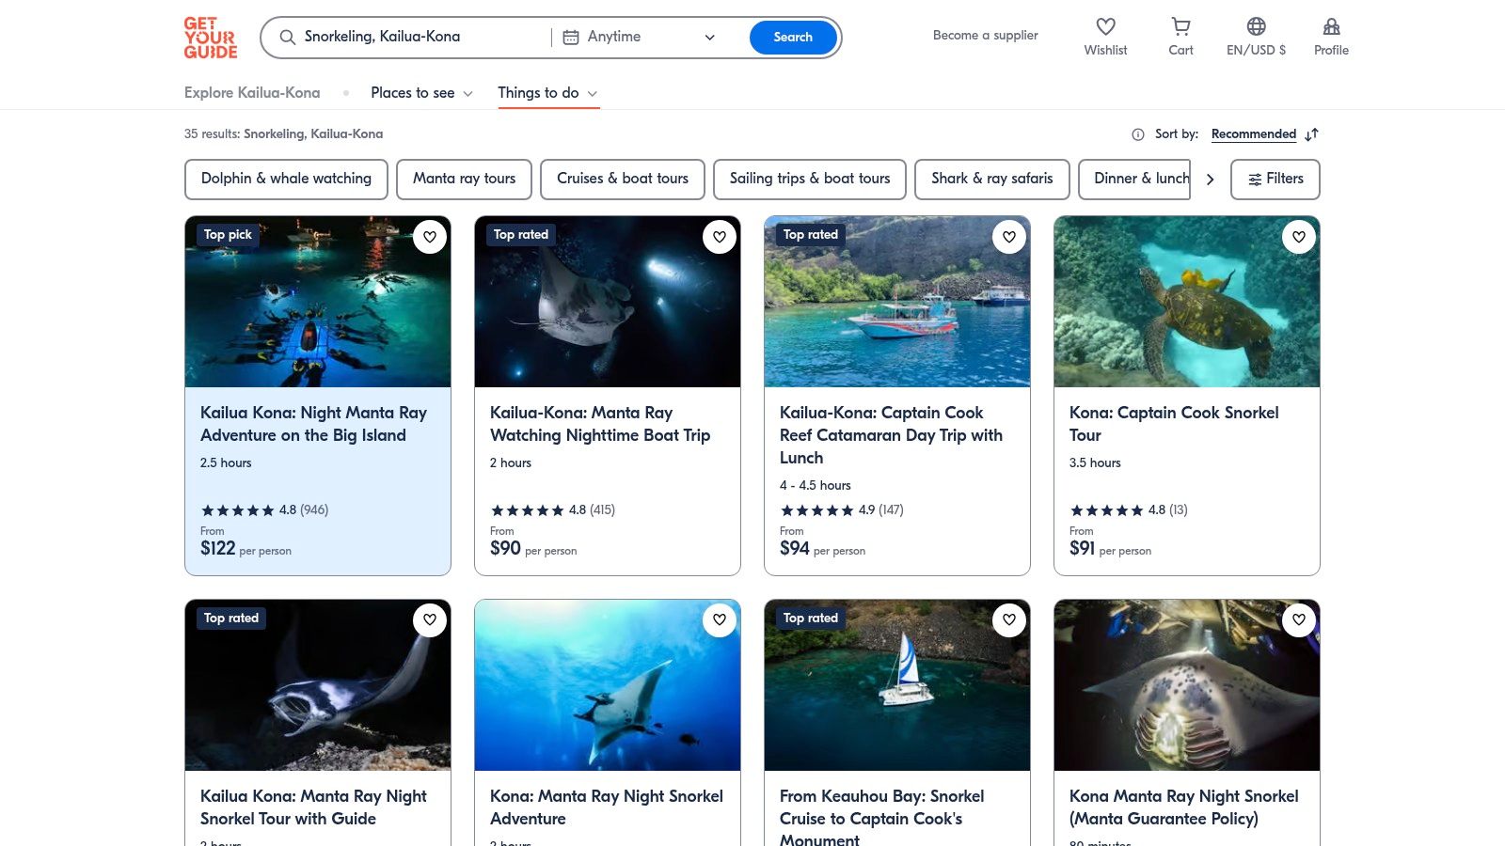1505x846 pixels.
Task: Add Manta Ray Watching Nighttime Boat Trip to wishlist
Action: point(720,237)
